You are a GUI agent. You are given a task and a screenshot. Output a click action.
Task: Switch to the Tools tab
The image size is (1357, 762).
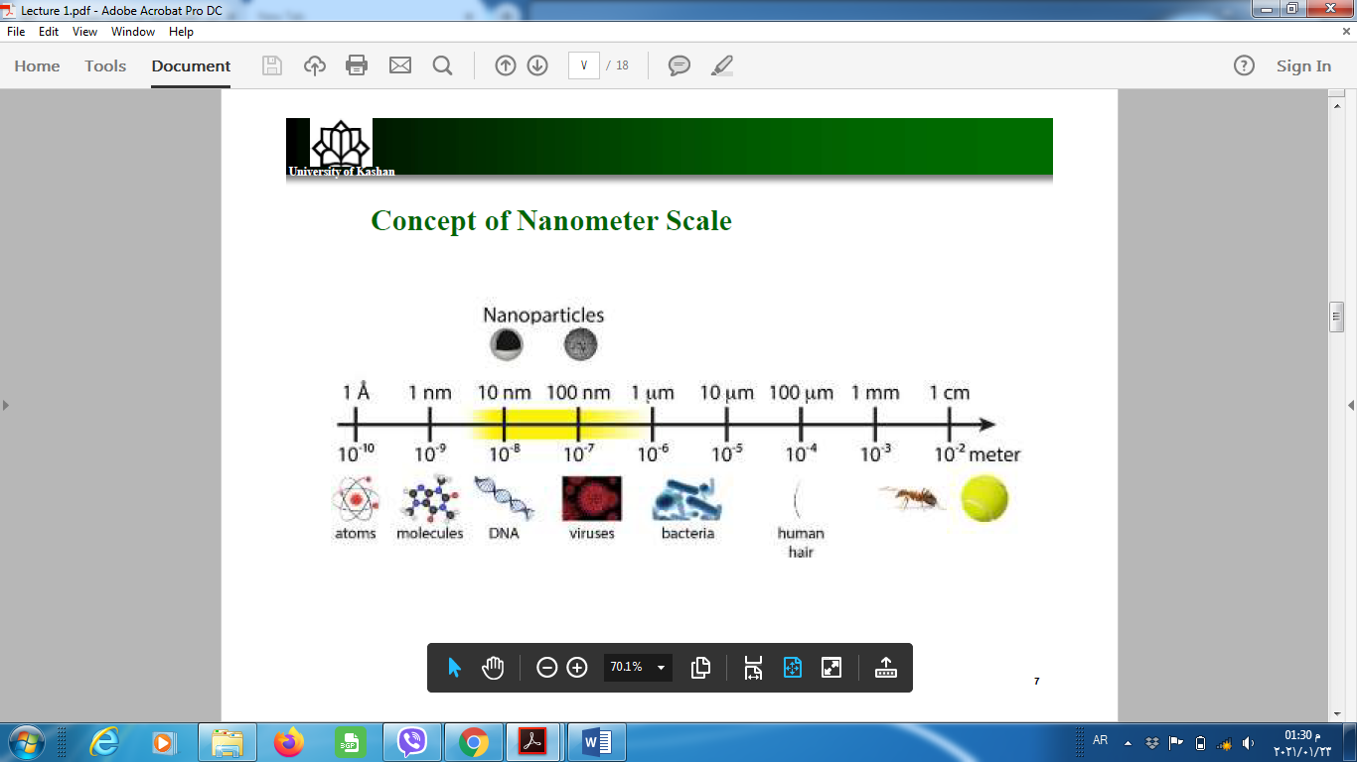click(x=104, y=66)
